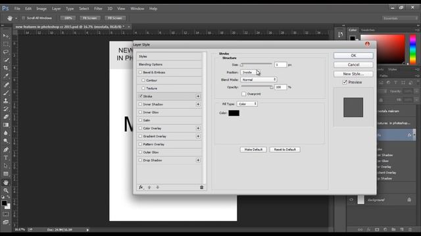Select the Lasso tool
421x236 pixels.
pos(6,52)
